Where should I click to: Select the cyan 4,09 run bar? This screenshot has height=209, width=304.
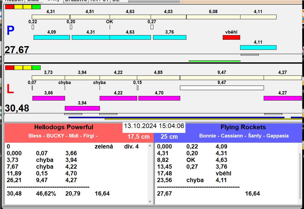[52, 37]
